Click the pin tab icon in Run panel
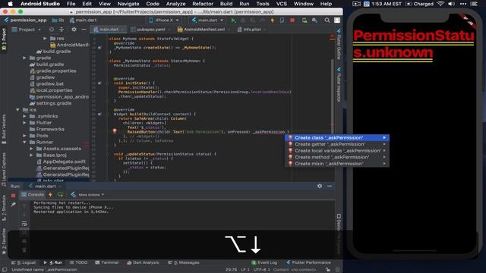The height and width of the screenshot is (273, 486). [x=14, y=204]
